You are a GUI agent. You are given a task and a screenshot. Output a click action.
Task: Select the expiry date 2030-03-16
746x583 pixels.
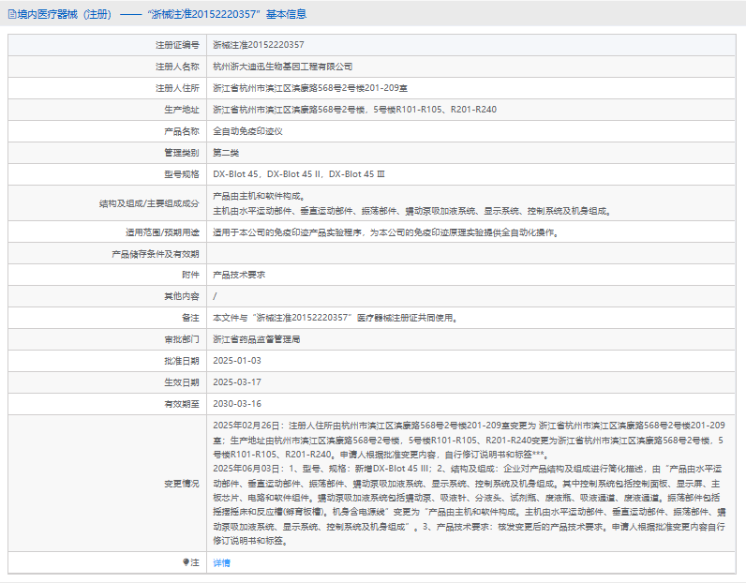pos(237,404)
